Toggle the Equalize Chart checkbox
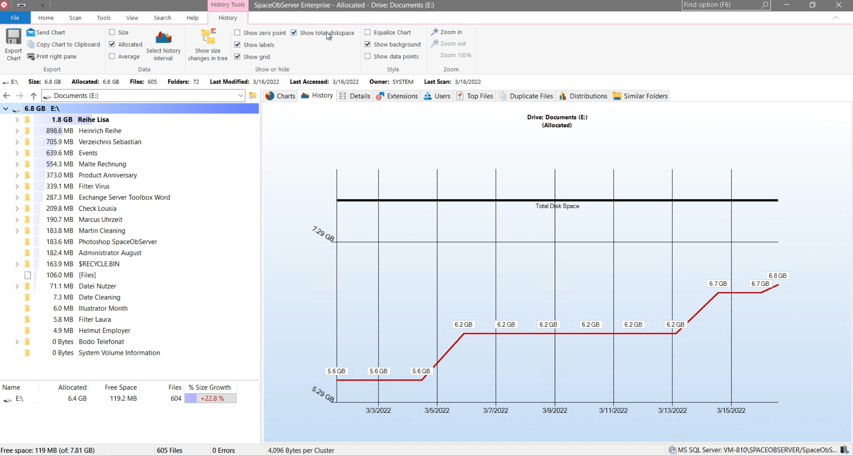Screen dimensions: 853x456 click(x=367, y=32)
